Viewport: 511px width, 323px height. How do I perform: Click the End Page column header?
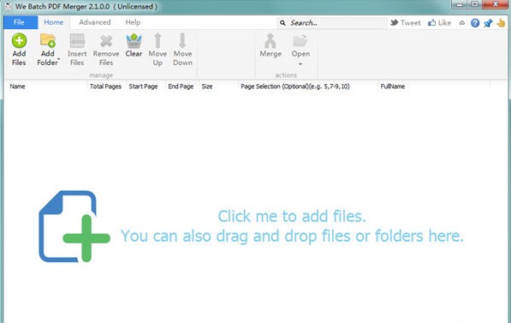point(181,87)
